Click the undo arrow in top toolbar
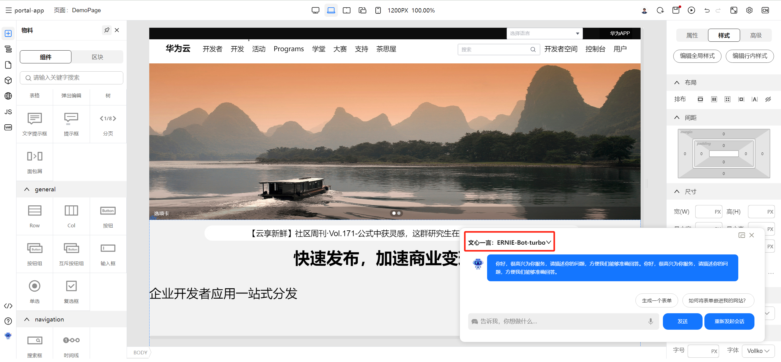This screenshot has width=781, height=362. point(707,10)
